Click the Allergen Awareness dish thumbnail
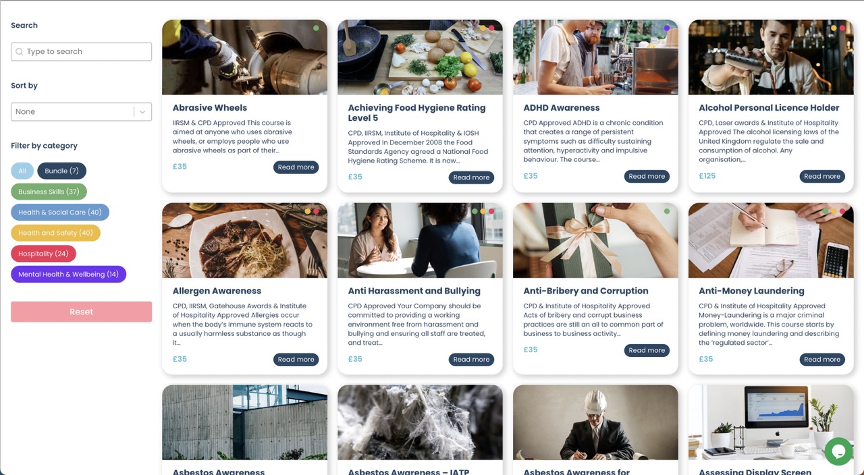The width and height of the screenshot is (864, 475). pyautogui.click(x=244, y=241)
